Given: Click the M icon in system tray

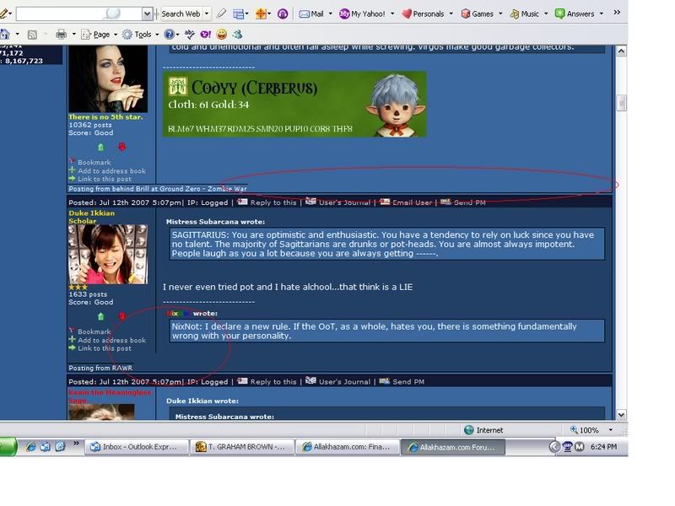Looking at the screenshot, I should [x=580, y=447].
